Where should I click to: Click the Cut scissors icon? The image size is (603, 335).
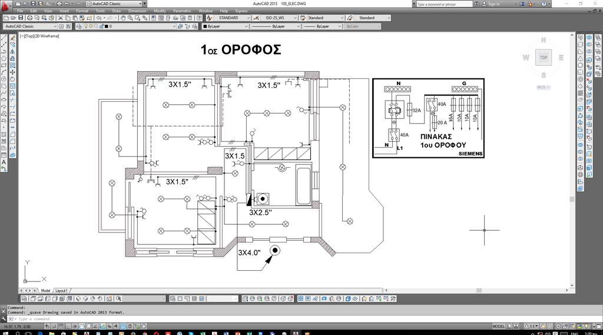pos(61,18)
